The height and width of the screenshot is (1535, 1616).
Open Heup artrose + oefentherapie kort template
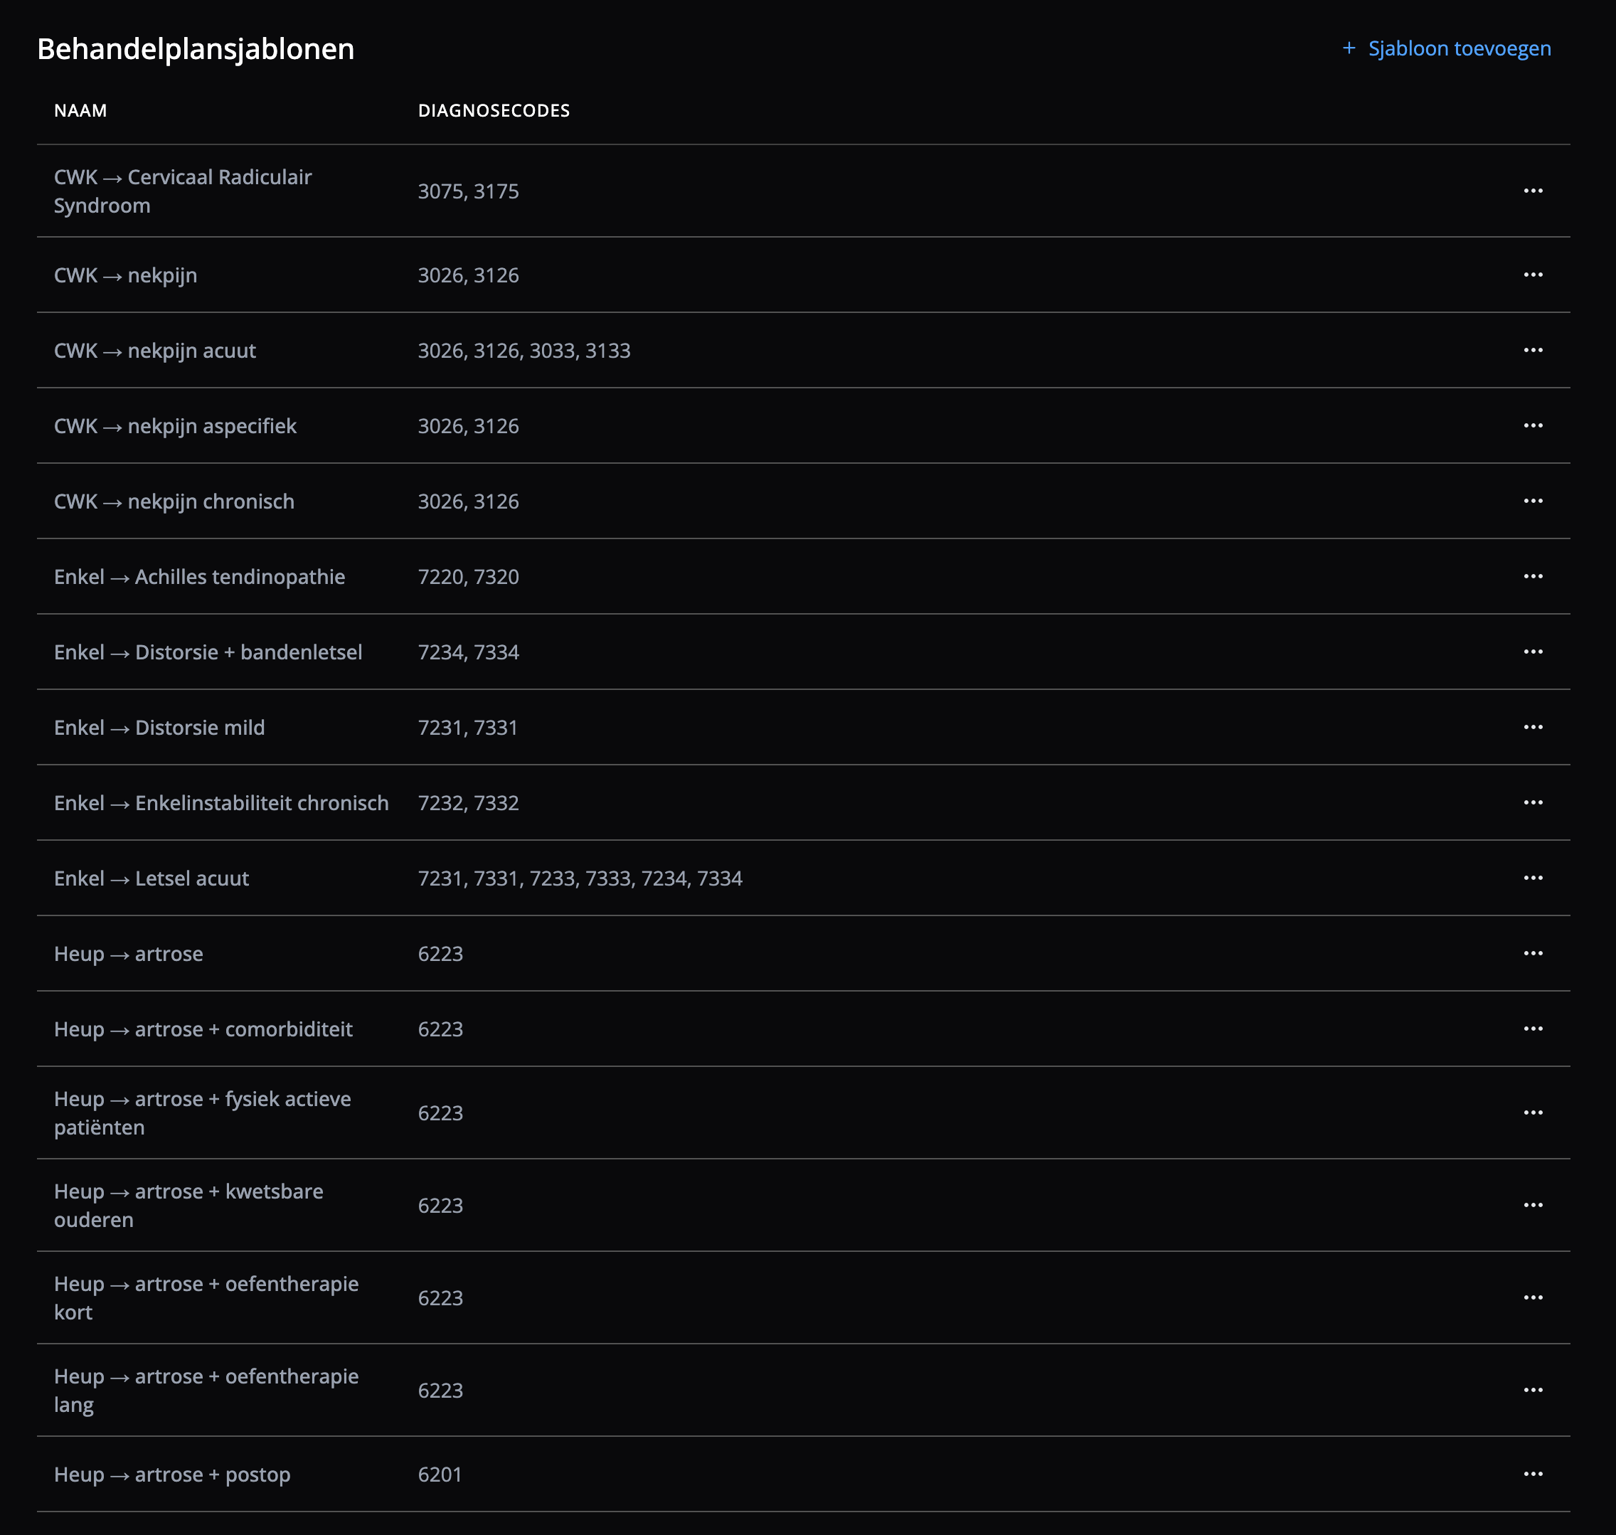206,1297
